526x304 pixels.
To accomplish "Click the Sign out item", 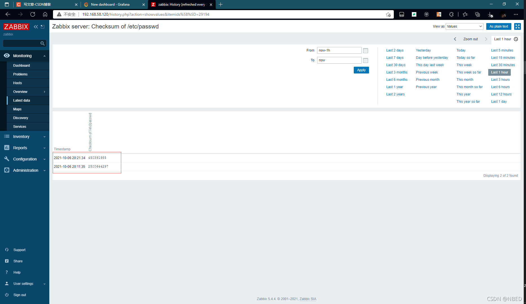I will coord(20,295).
